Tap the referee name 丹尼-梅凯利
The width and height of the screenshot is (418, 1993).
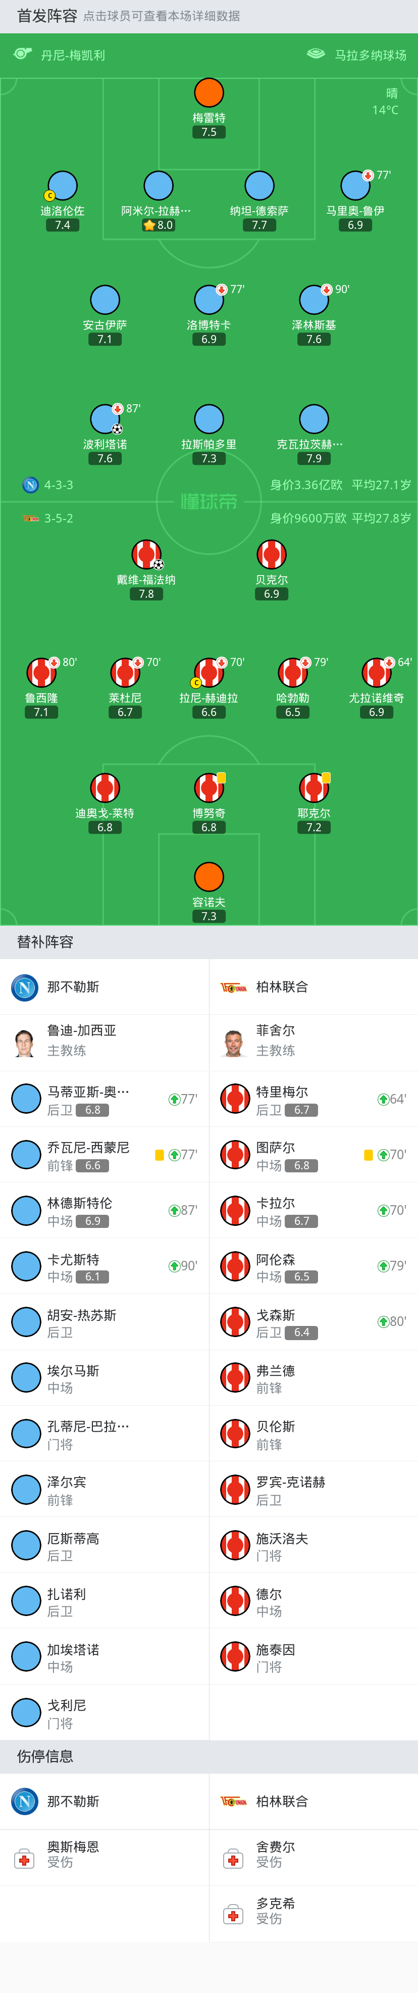point(73,55)
